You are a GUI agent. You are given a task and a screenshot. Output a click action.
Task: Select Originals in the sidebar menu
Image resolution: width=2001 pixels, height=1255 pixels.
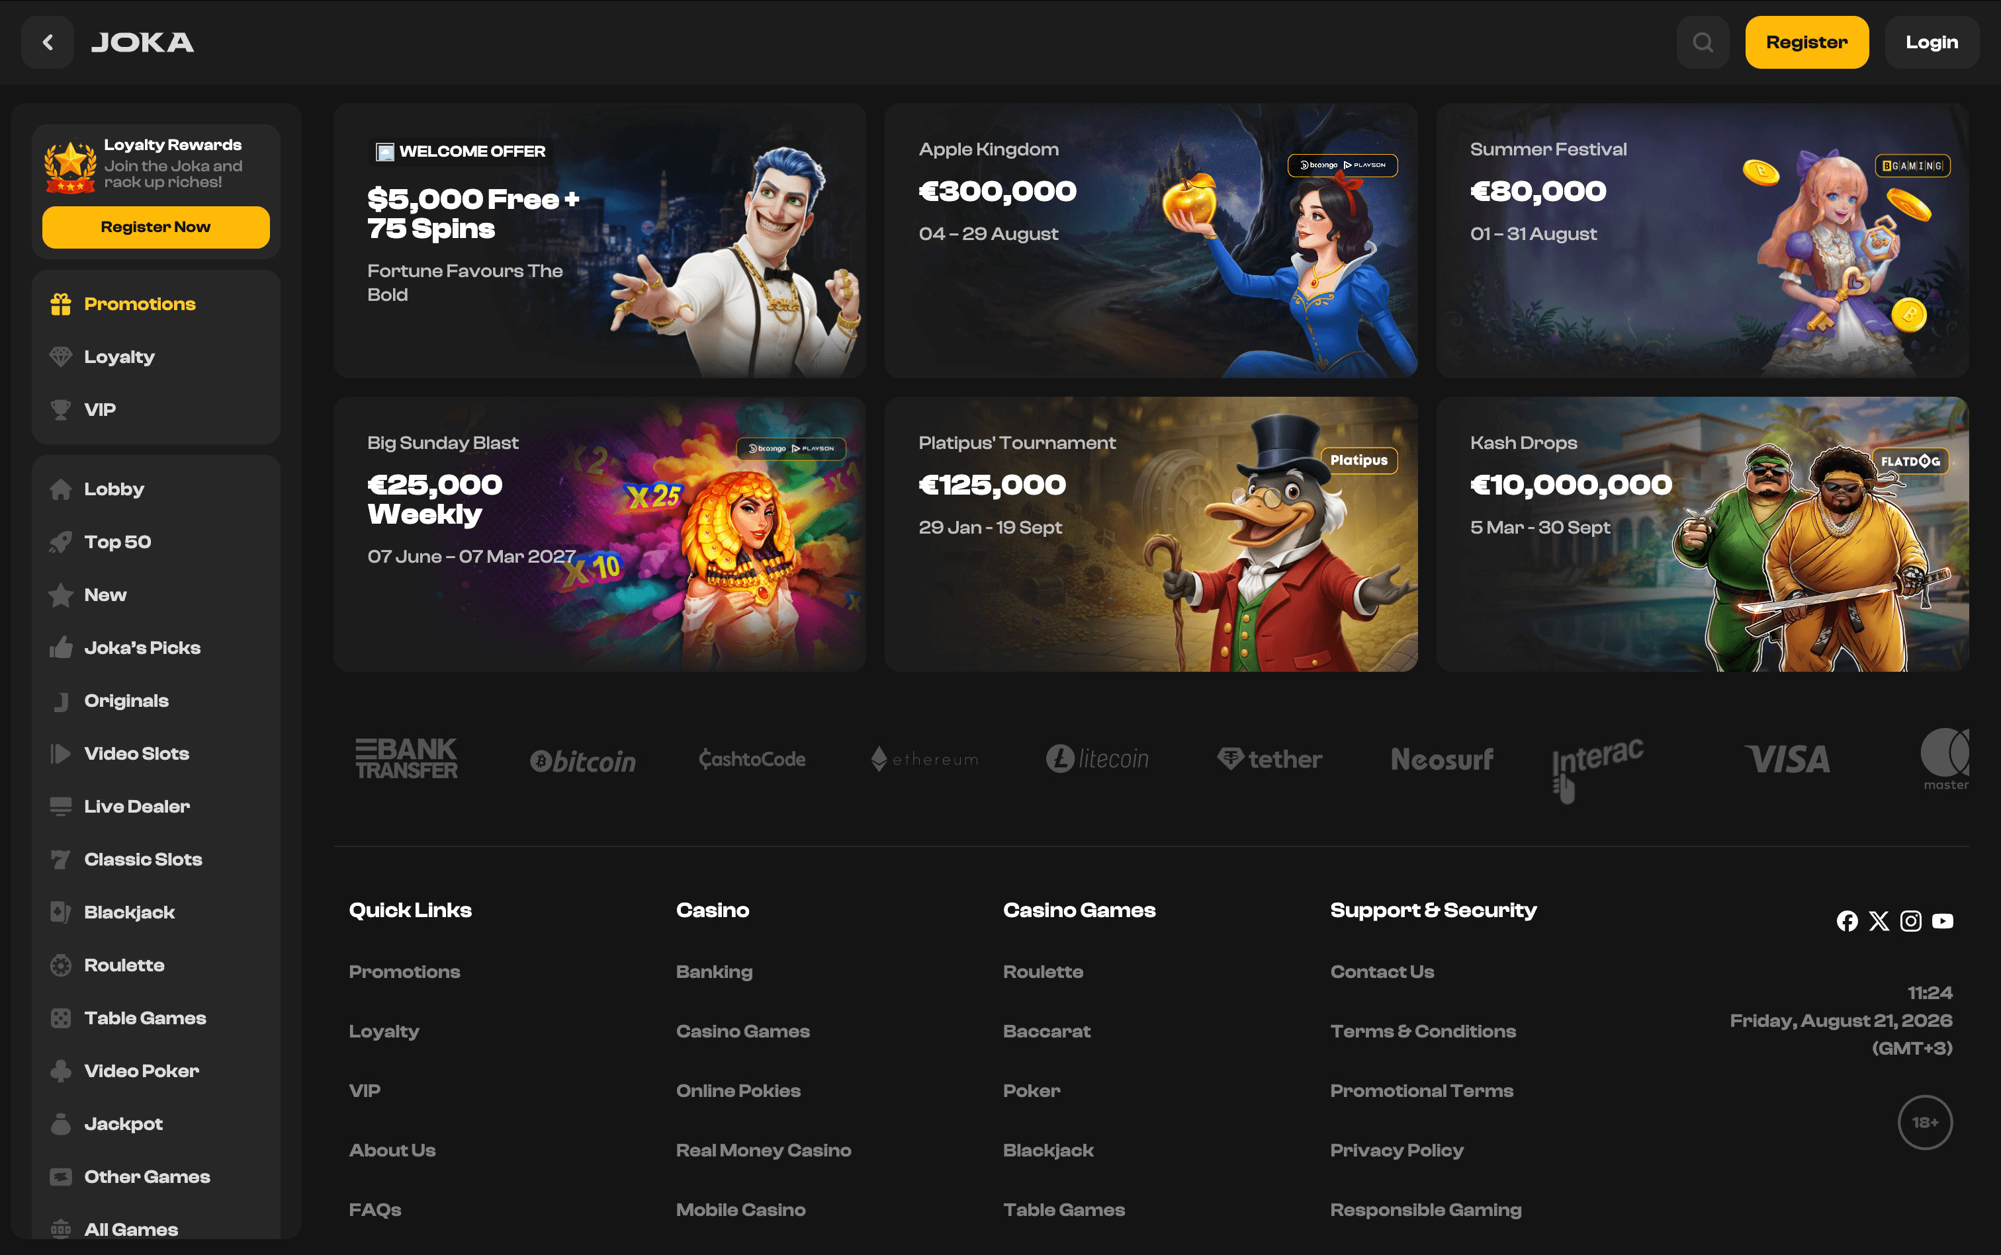156,700
